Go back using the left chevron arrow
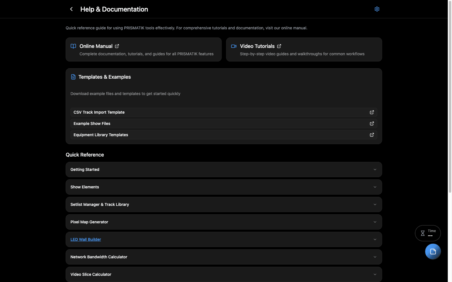 click(71, 9)
